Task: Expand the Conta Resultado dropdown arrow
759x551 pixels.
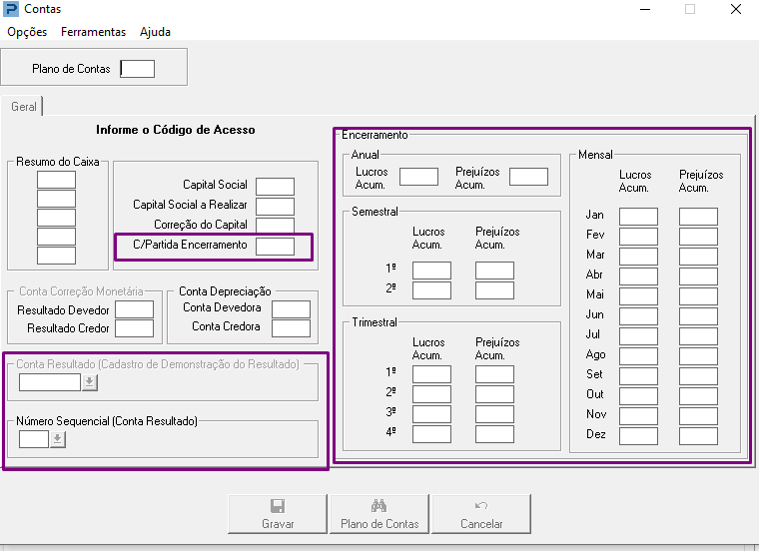Action: point(89,382)
